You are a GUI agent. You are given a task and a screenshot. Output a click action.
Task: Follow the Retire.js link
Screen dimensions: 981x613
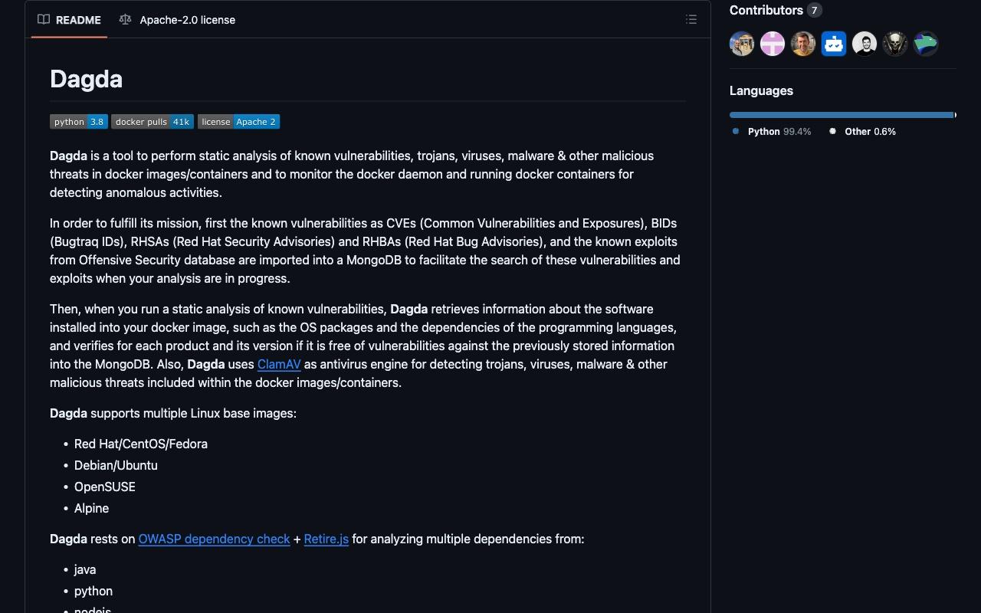(326, 539)
